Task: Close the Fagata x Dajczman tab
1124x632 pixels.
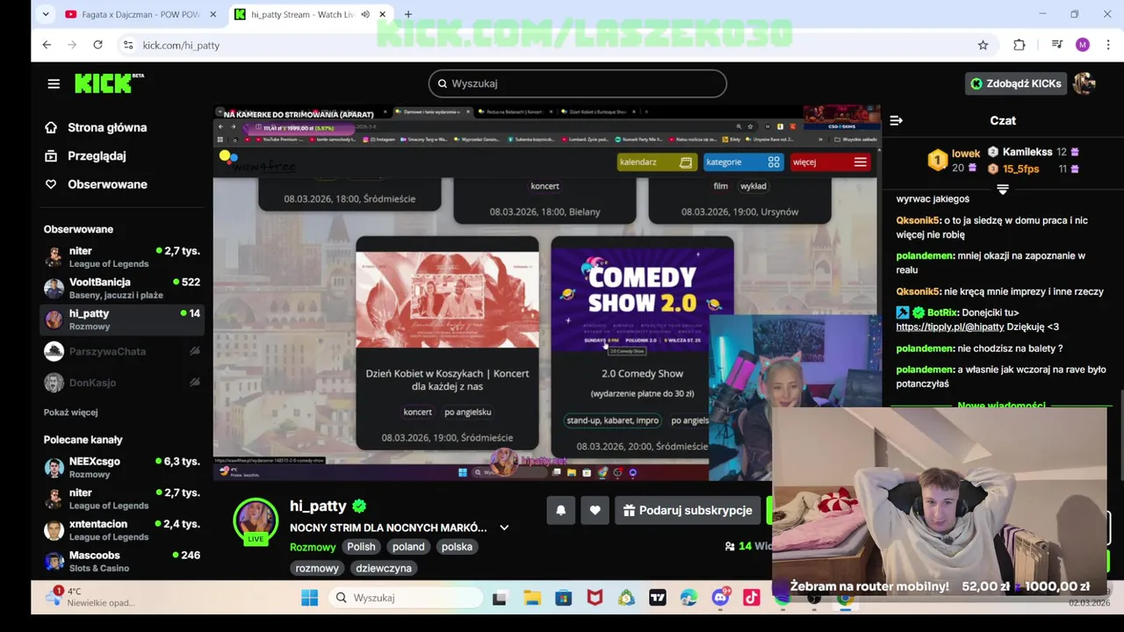Action: click(x=213, y=15)
